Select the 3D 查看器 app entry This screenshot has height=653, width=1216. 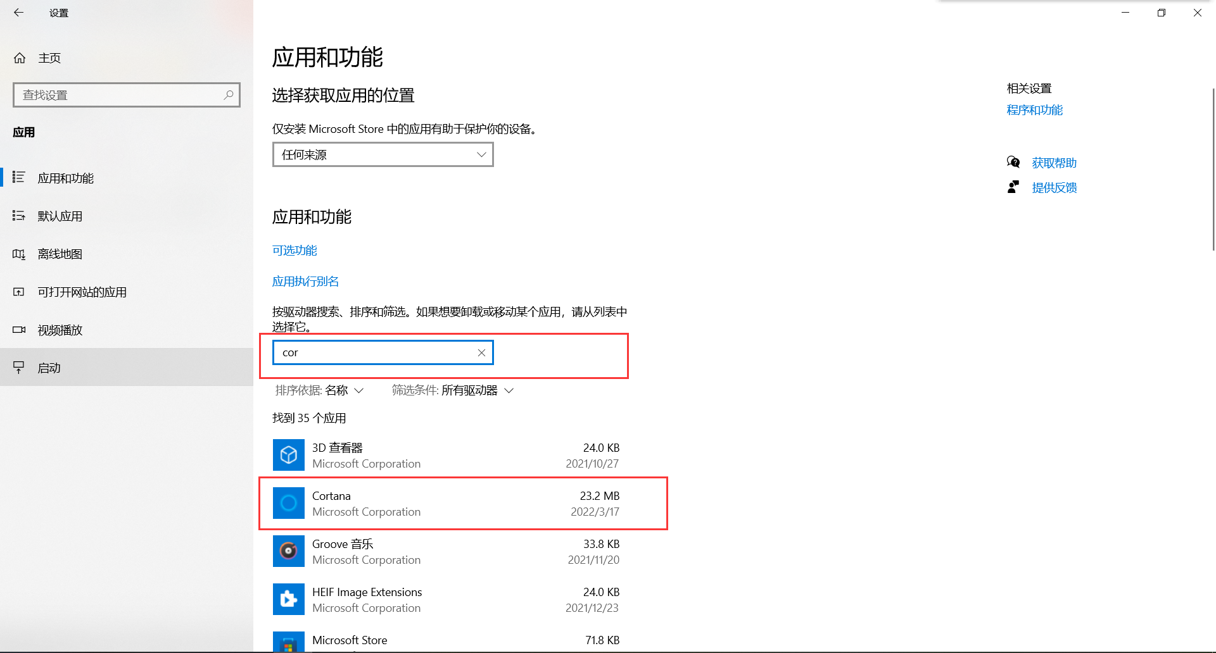click(446, 456)
